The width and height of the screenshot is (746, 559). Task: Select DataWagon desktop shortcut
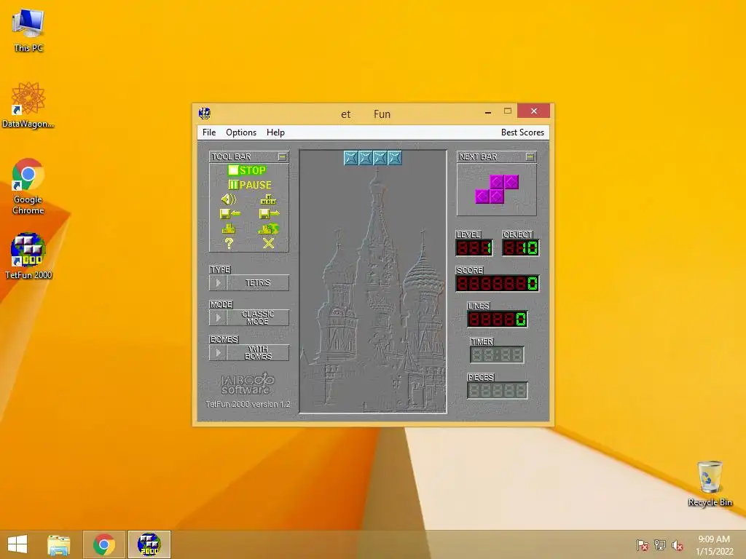pyautogui.click(x=28, y=105)
